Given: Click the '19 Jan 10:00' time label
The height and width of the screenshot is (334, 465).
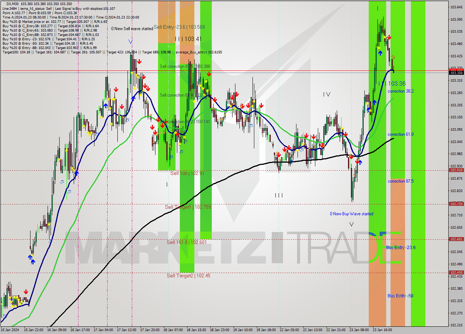Looking at the screenshot, I should [243, 330].
